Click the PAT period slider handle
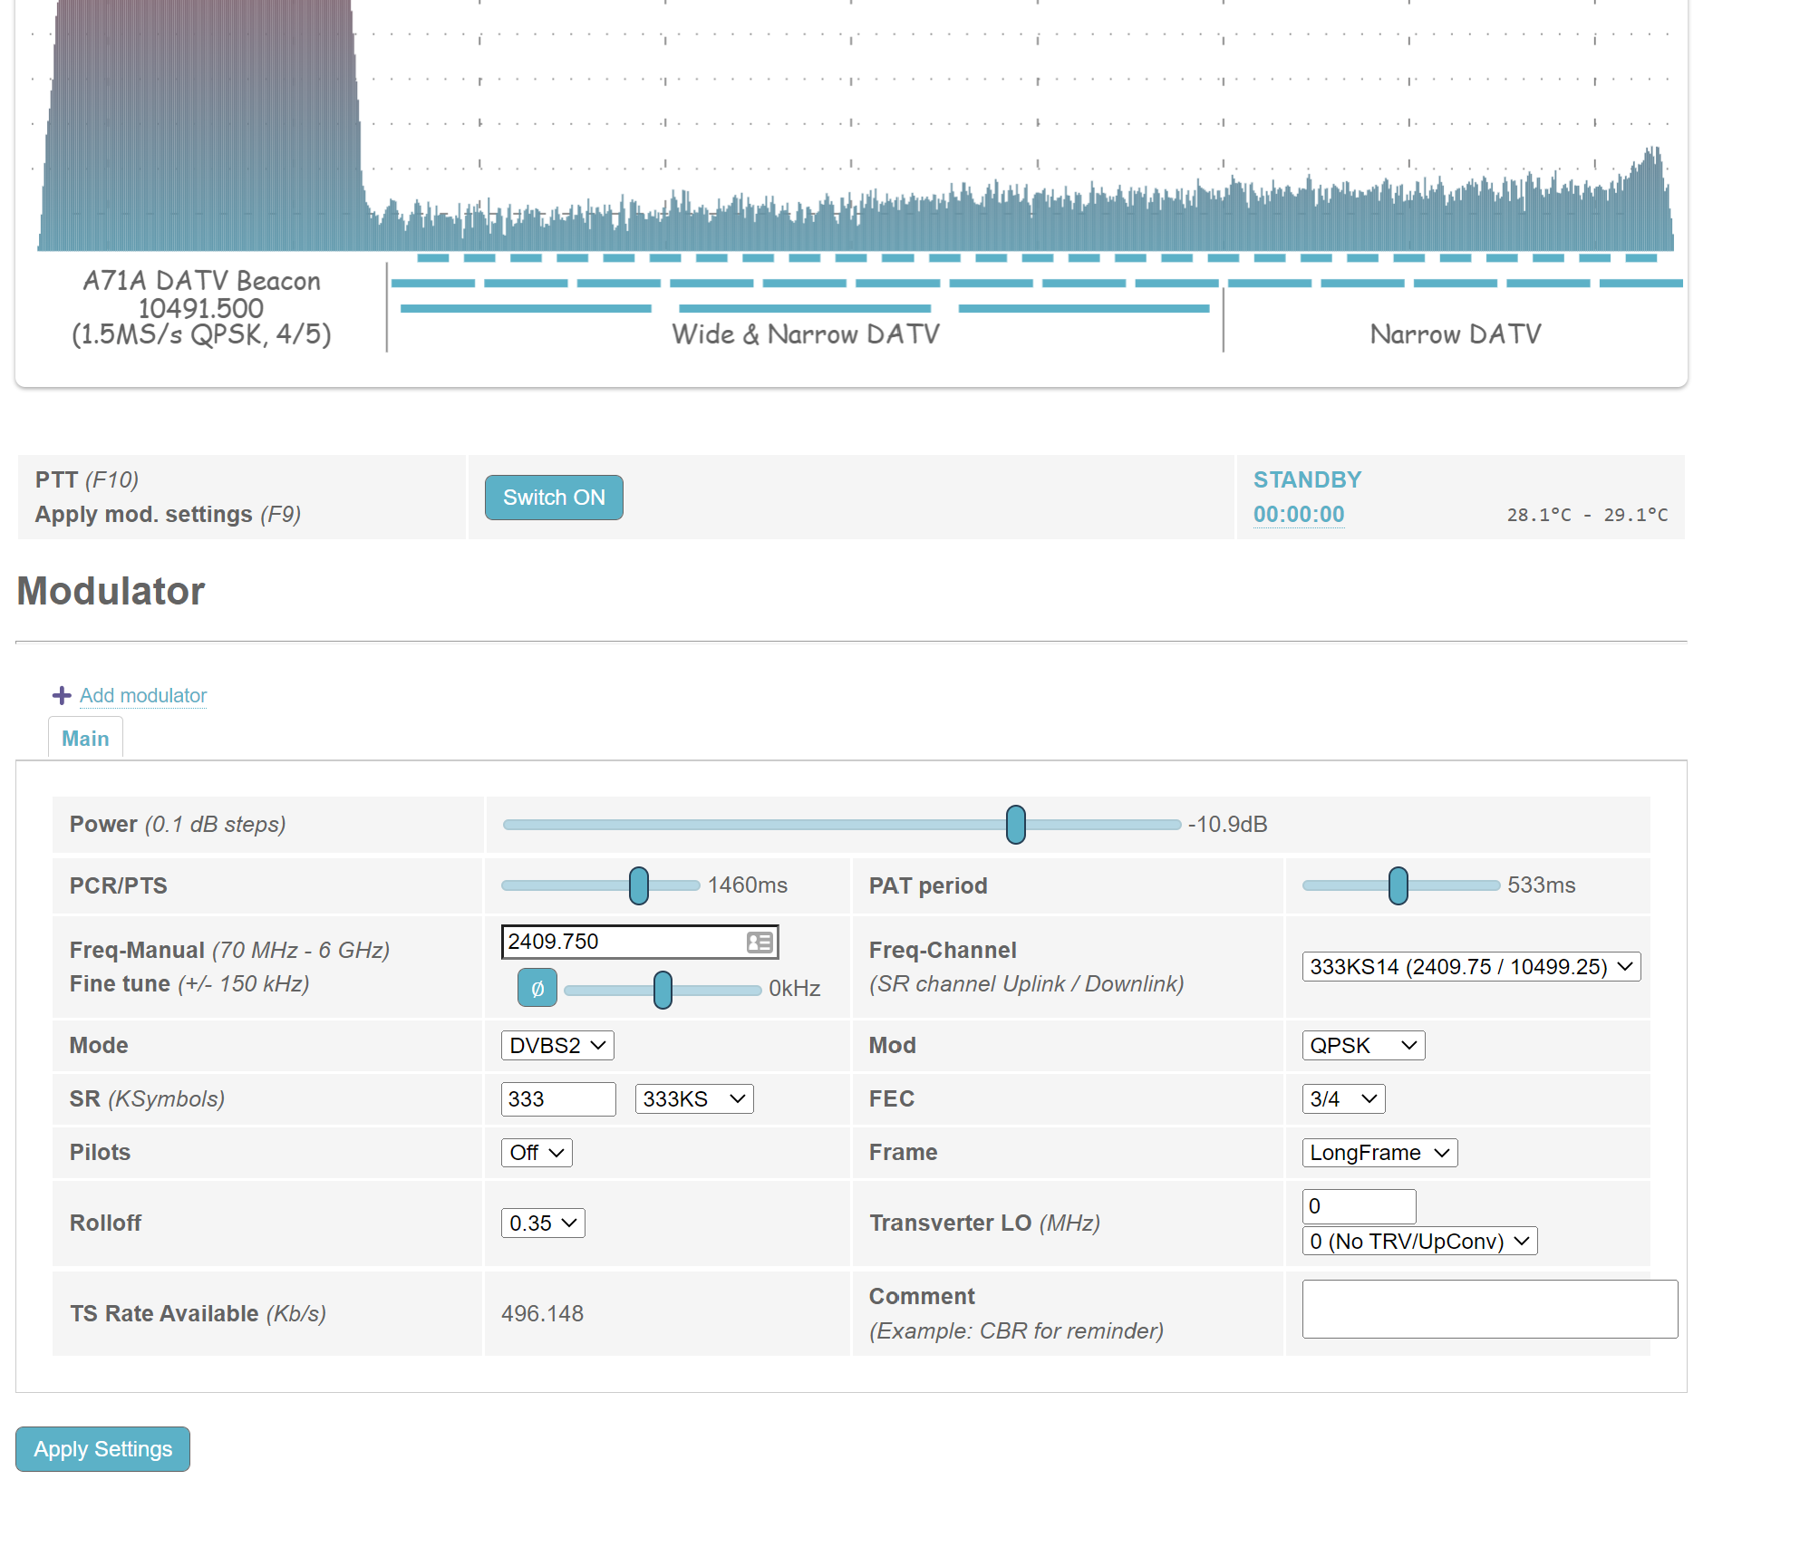The image size is (1800, 1557). (1398, 885)
